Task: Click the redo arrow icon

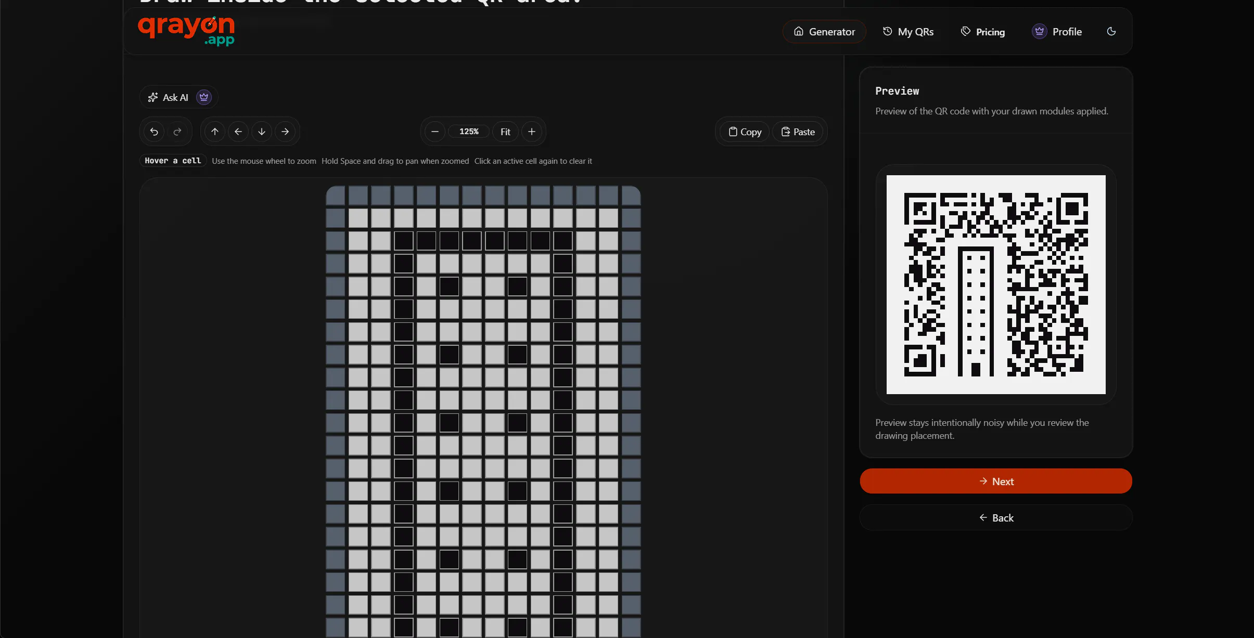Action: (177, 132)
